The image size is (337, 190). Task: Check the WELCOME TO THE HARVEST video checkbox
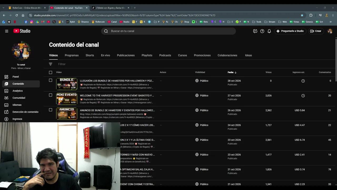[x=51, y=95]
